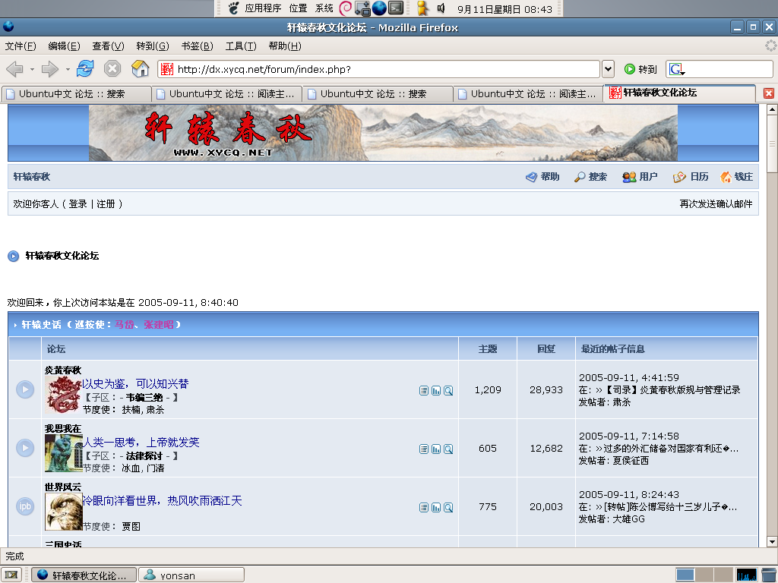Image resolution: width=778 pixels, height=583 pixels.
Task: Click the 帮助 help icon link
Action: pyautogui.click(x=542, y=176)
